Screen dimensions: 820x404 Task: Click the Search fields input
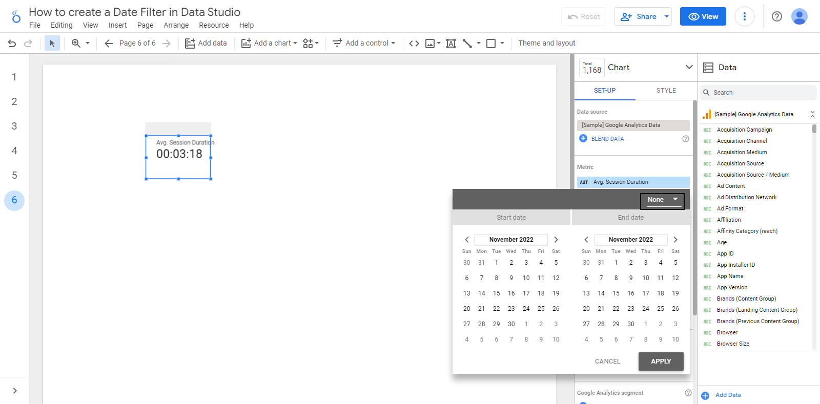coord(758,93)
